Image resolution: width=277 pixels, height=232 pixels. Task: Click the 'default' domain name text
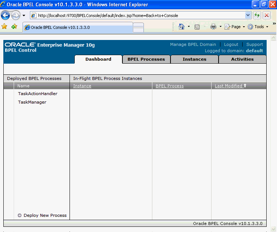pyautogui.click(x=254, y=51)
